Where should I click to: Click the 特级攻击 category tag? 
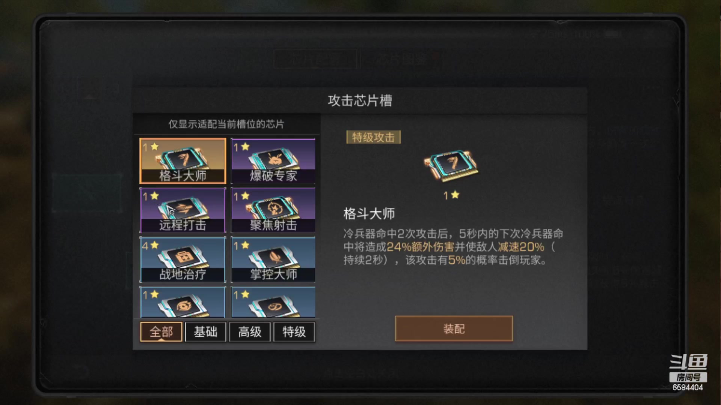(x=373, y=137)
